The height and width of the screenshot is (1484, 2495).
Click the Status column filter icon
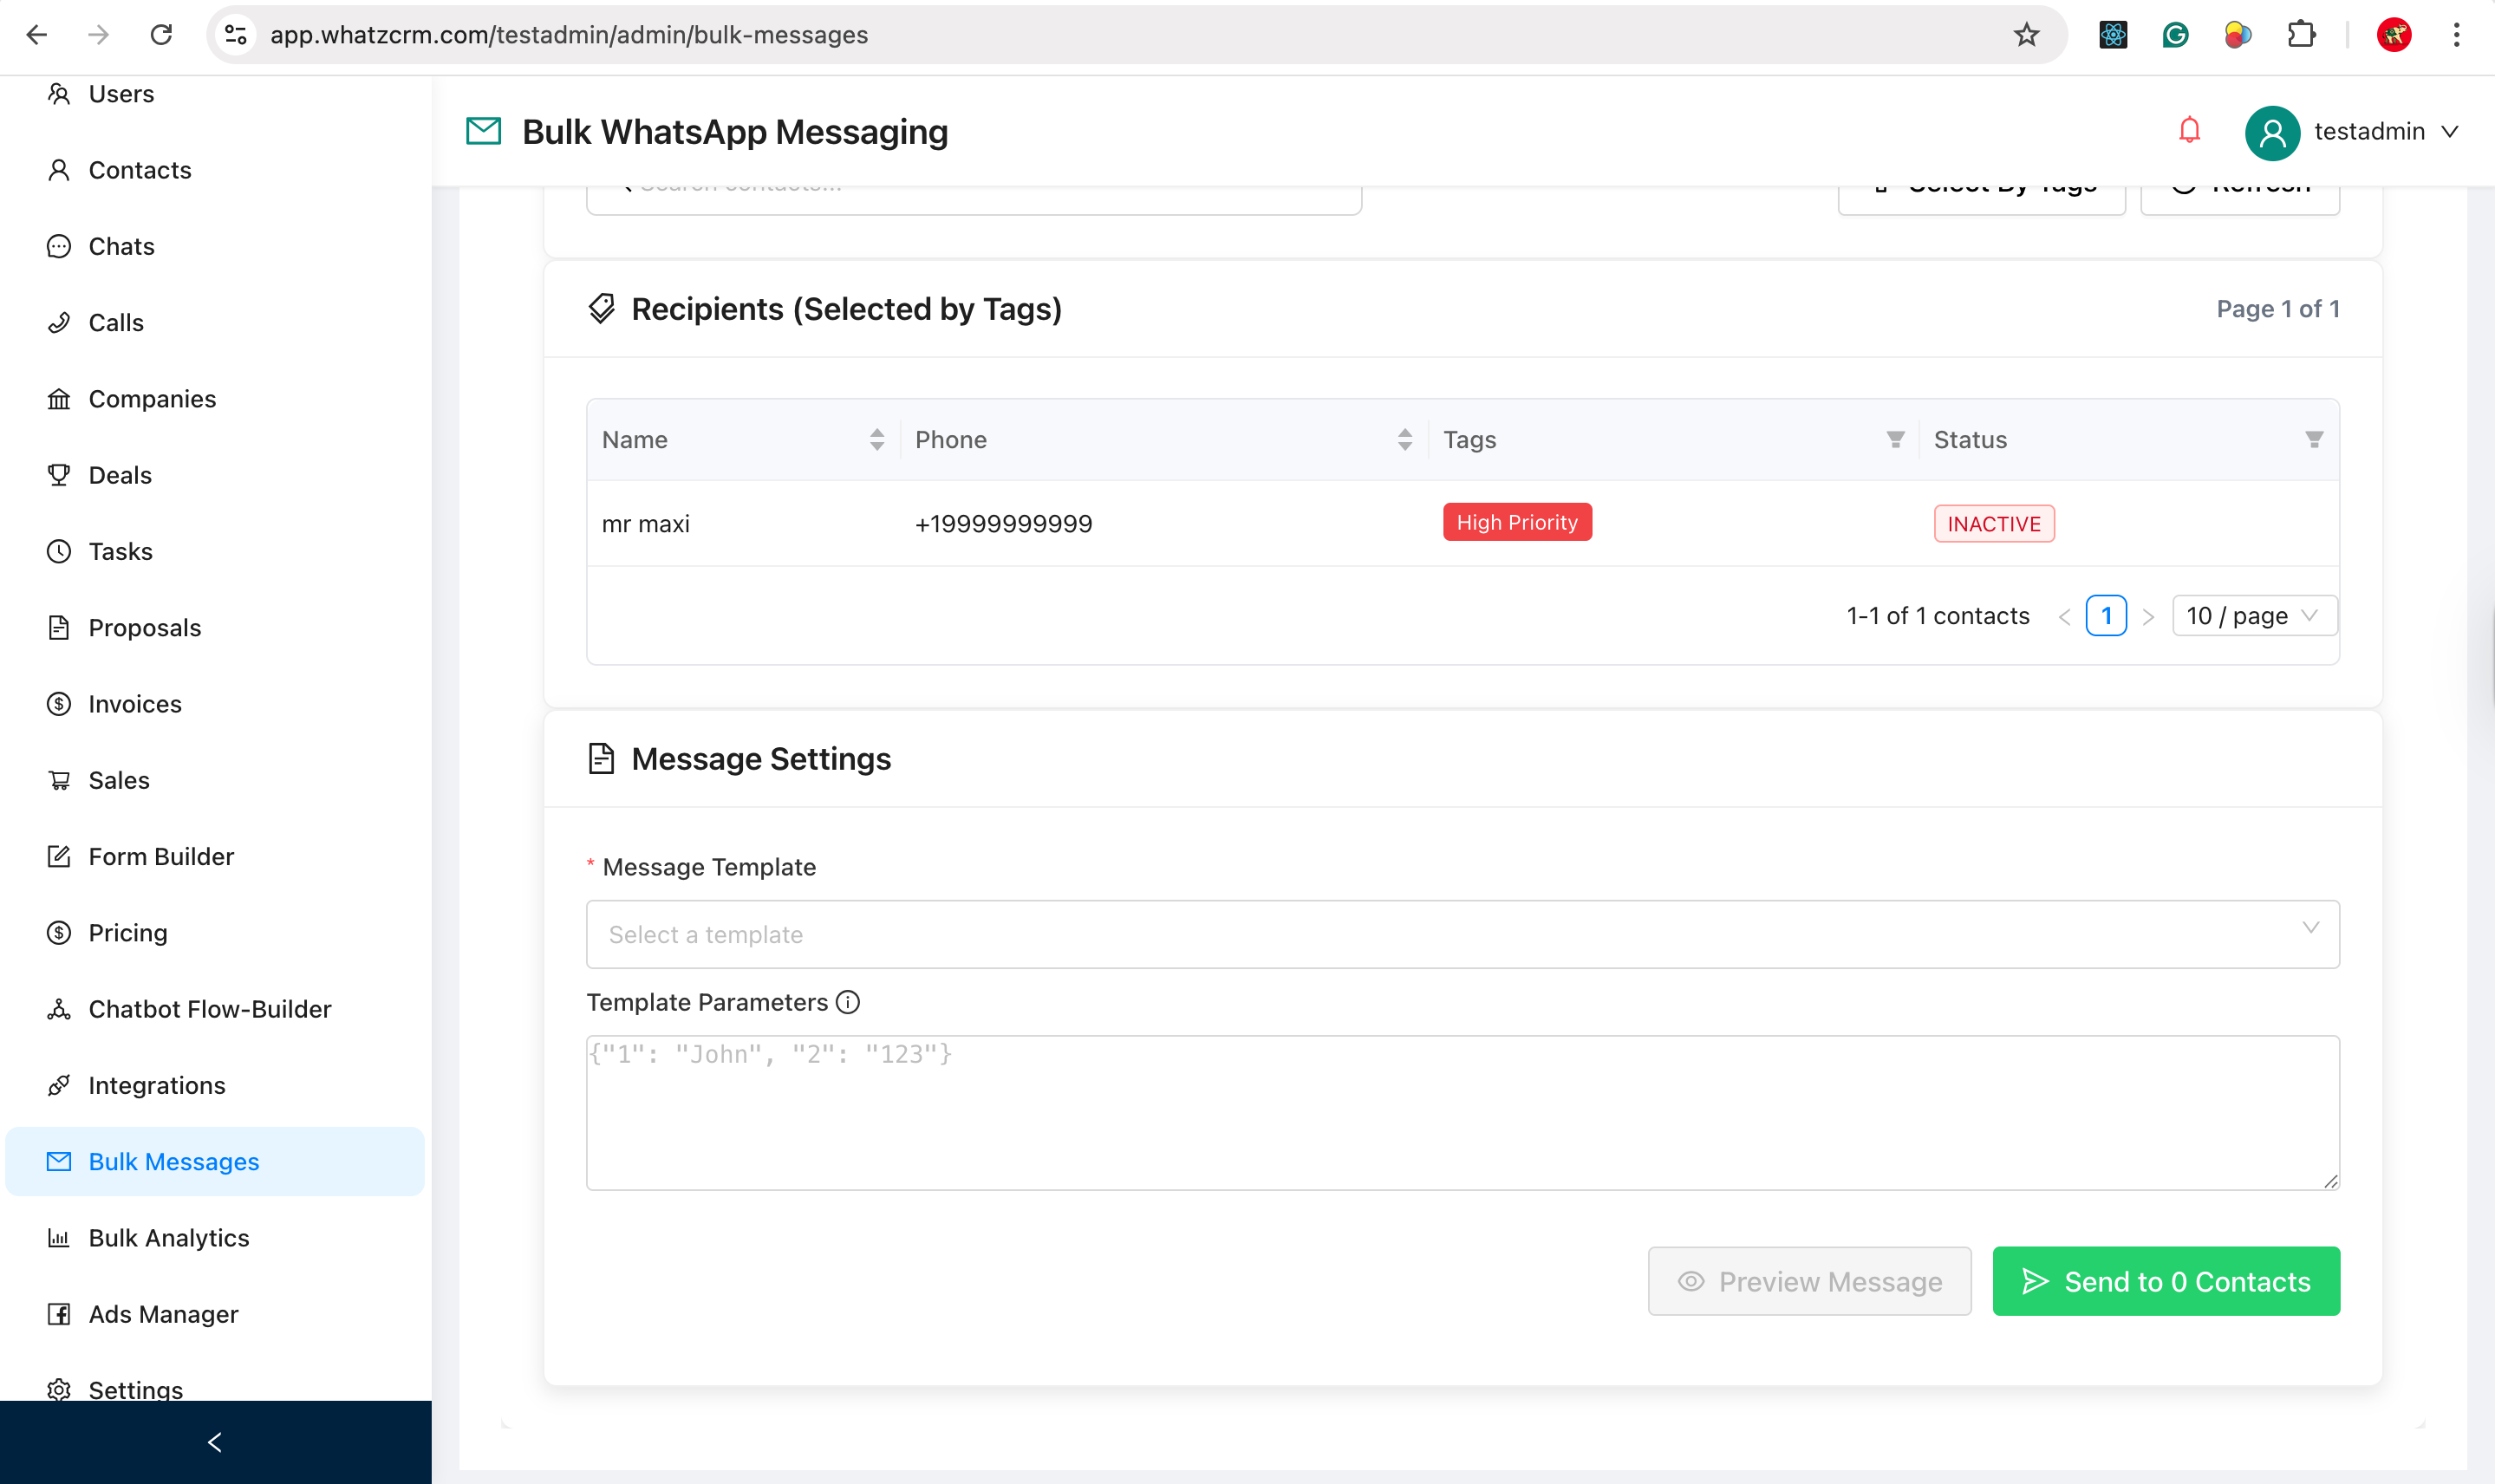point(2313,440)
